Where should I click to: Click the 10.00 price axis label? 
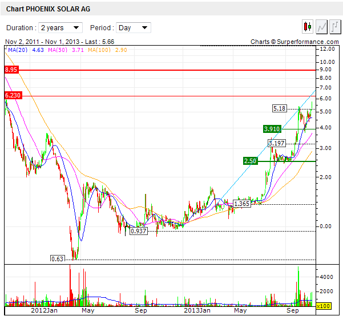pyautogui.click(x=327, y=62)
